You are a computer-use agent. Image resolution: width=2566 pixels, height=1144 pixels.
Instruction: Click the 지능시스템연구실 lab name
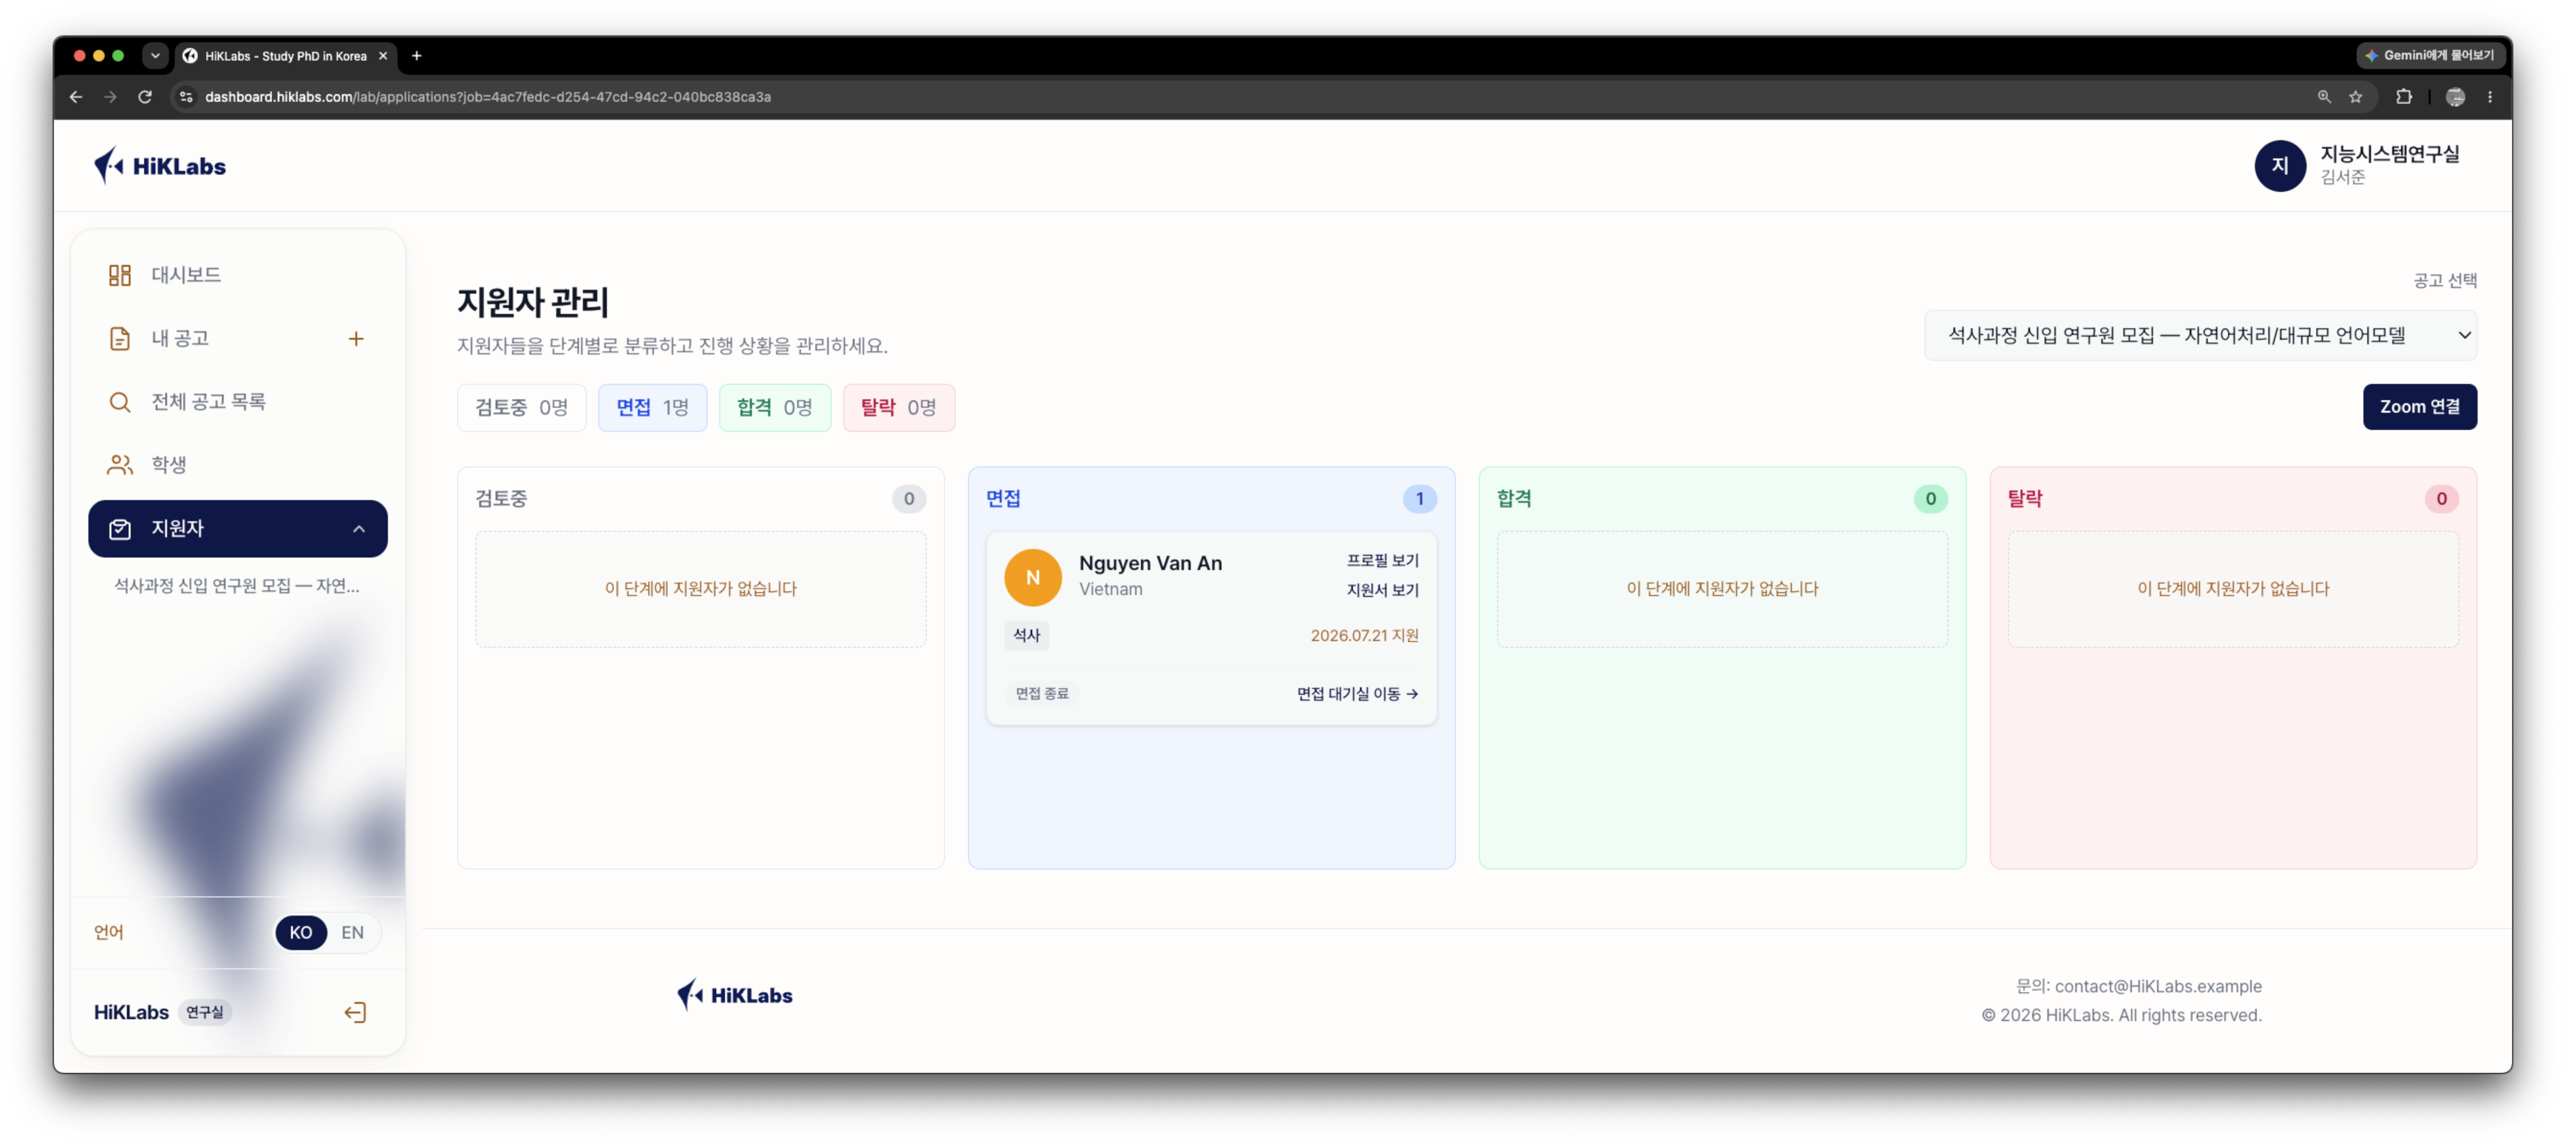coord(2389,154)
